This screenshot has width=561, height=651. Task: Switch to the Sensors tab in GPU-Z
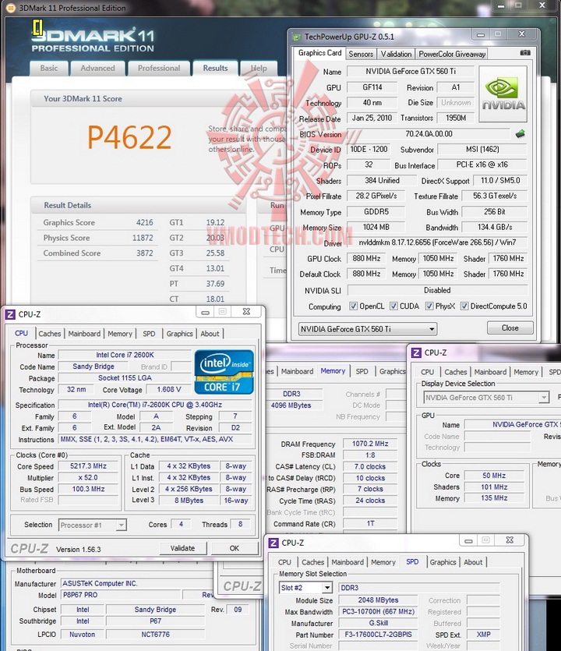point(361,54)
